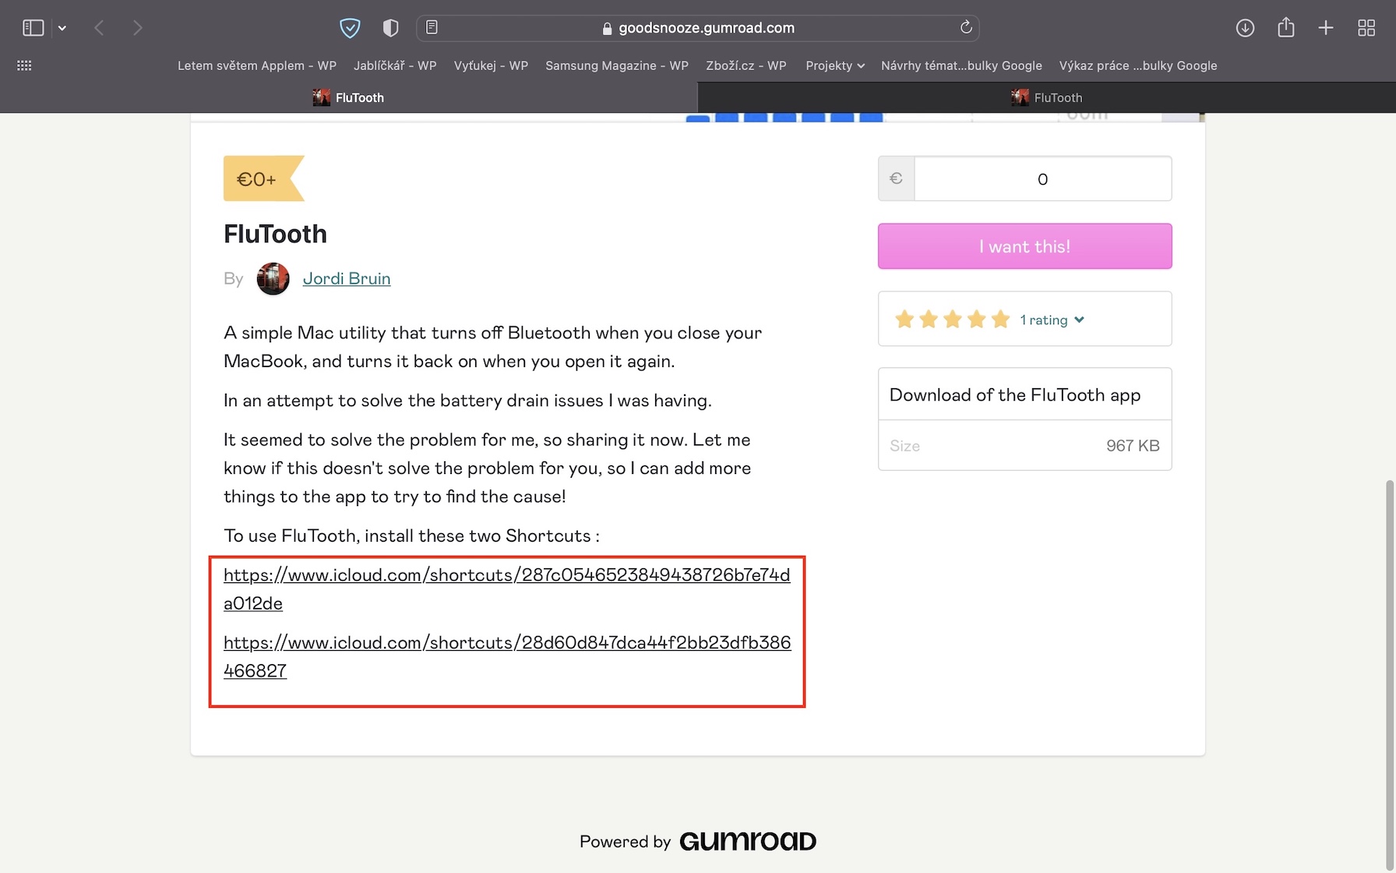Click the goodsnooze.gumroad.com address bar
This screenshot has height=873, width=1396.
(698, 28)
